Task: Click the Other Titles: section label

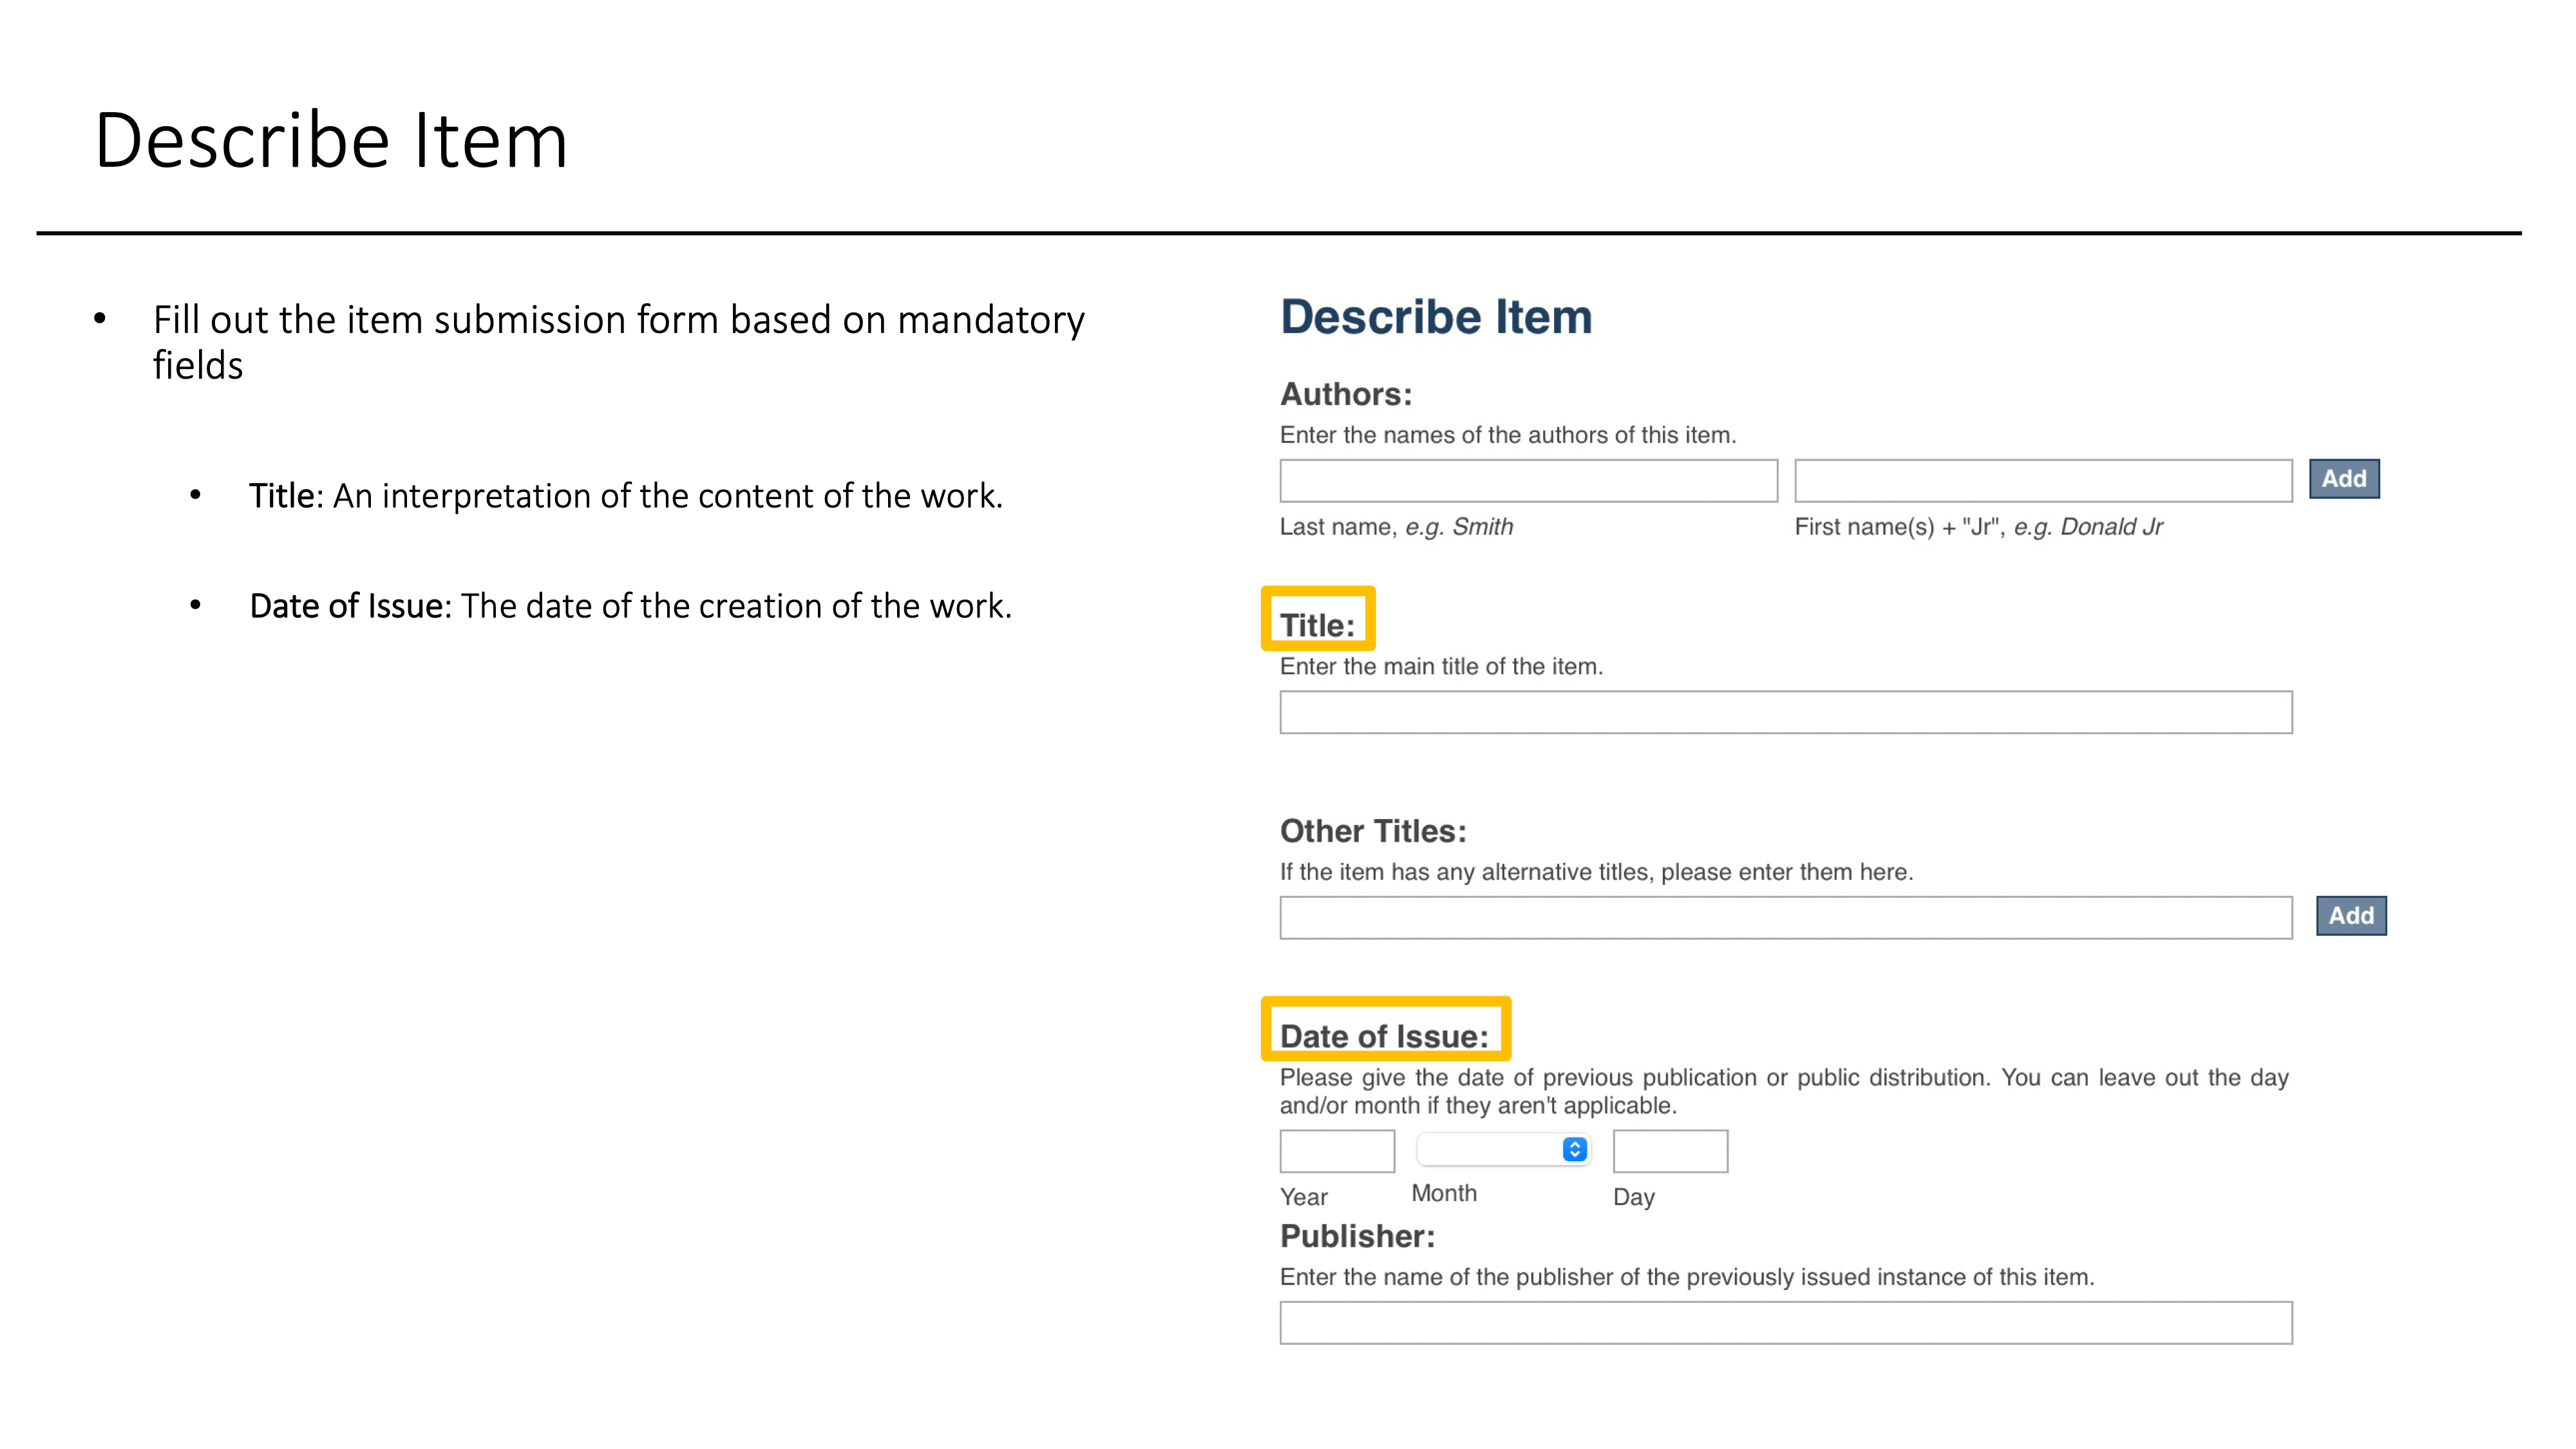Action: coord(1372,831)
